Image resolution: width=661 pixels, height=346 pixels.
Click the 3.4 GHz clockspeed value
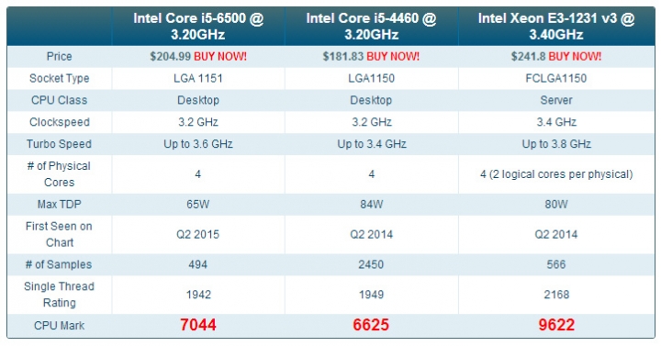pos(556,122)
